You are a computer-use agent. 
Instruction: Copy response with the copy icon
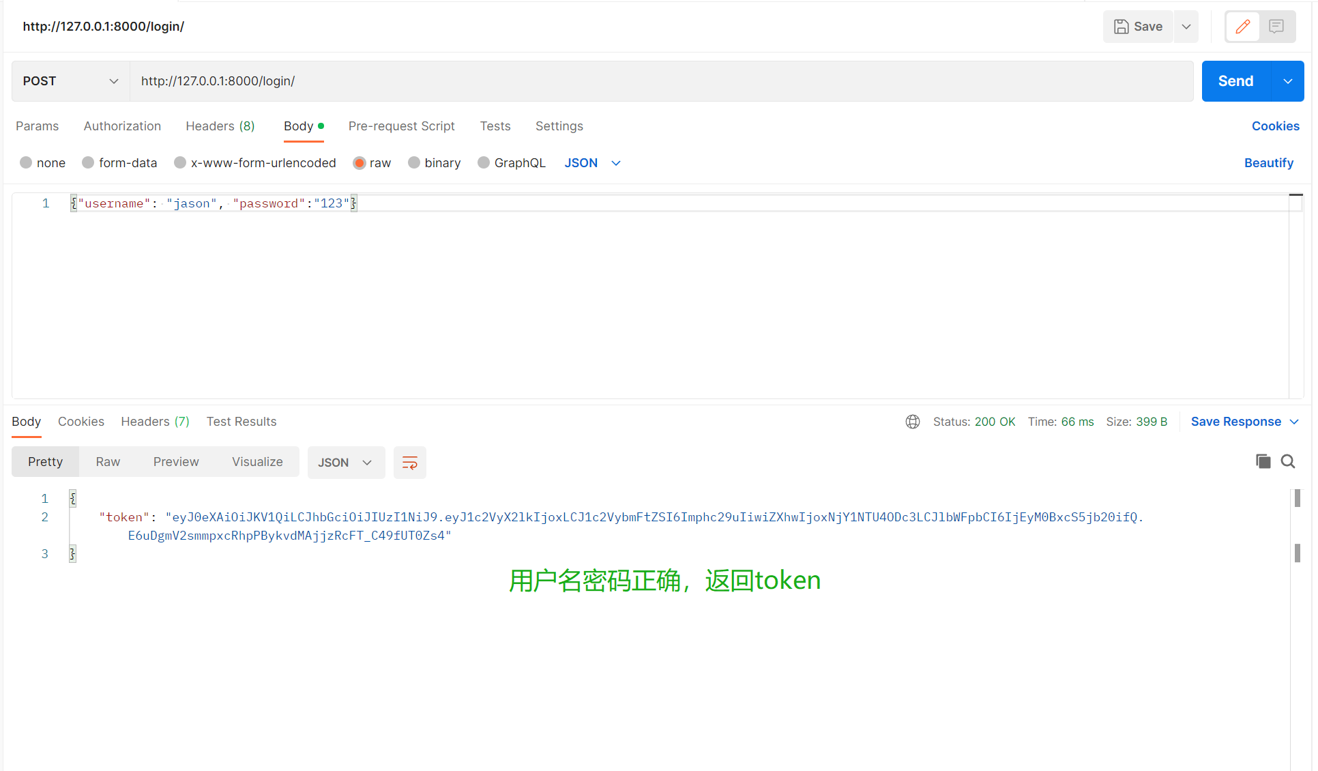click(x=1263, y=462)
